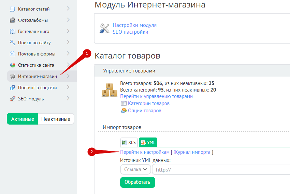Click the Интернет-магазин shopping cart icon

[x=13, y=76]
